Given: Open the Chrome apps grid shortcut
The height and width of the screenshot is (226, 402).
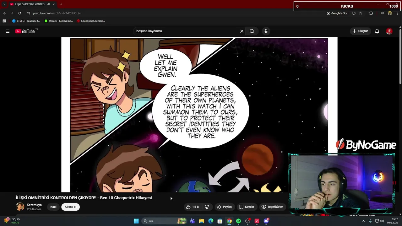Looking at the screenshot, I should (x=4, y=21).
